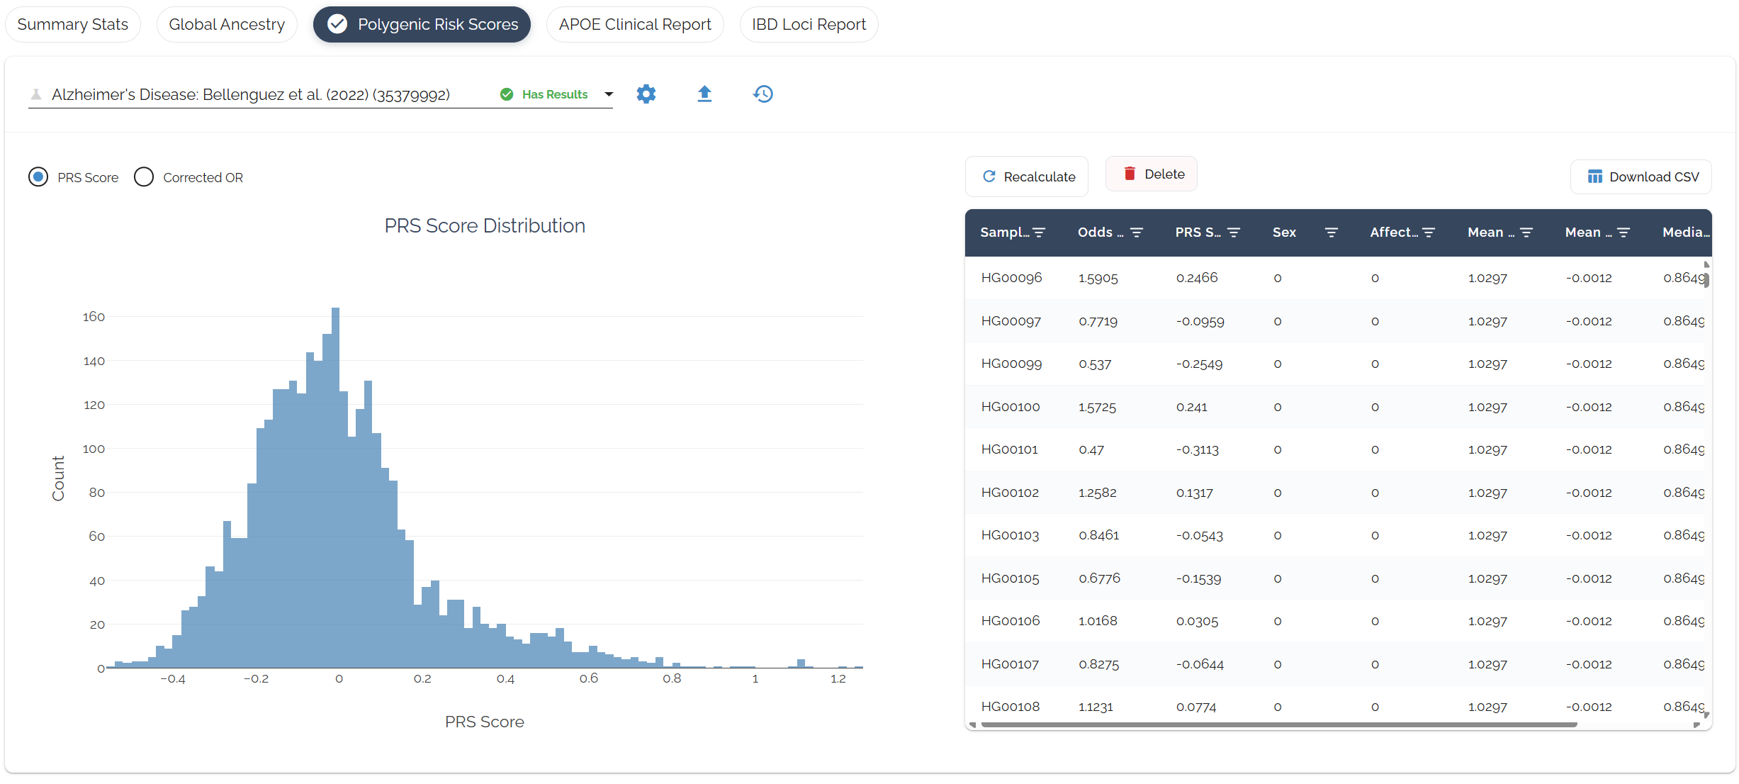Open filter icon on Affected column
The image size is (1739, 784).
point(1429,233)
